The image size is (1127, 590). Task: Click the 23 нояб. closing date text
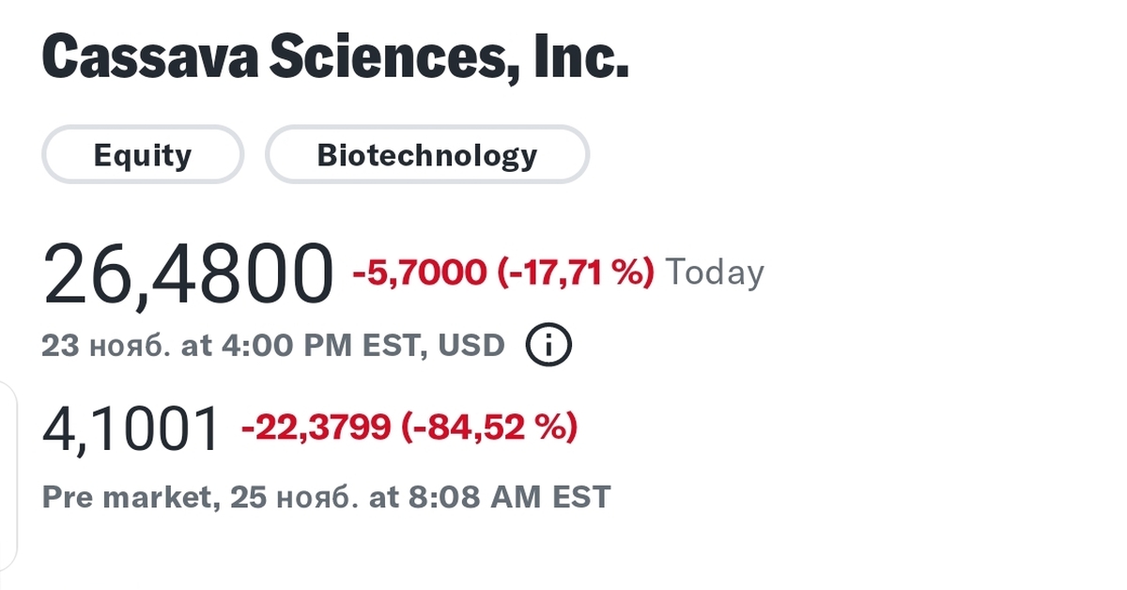[x=105, y=346]
